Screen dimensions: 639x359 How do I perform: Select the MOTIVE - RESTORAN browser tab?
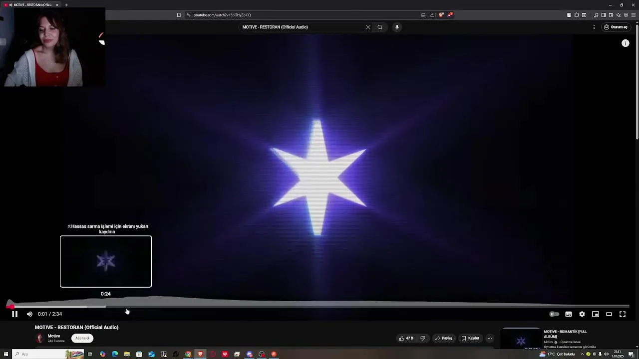click(30, 5)
